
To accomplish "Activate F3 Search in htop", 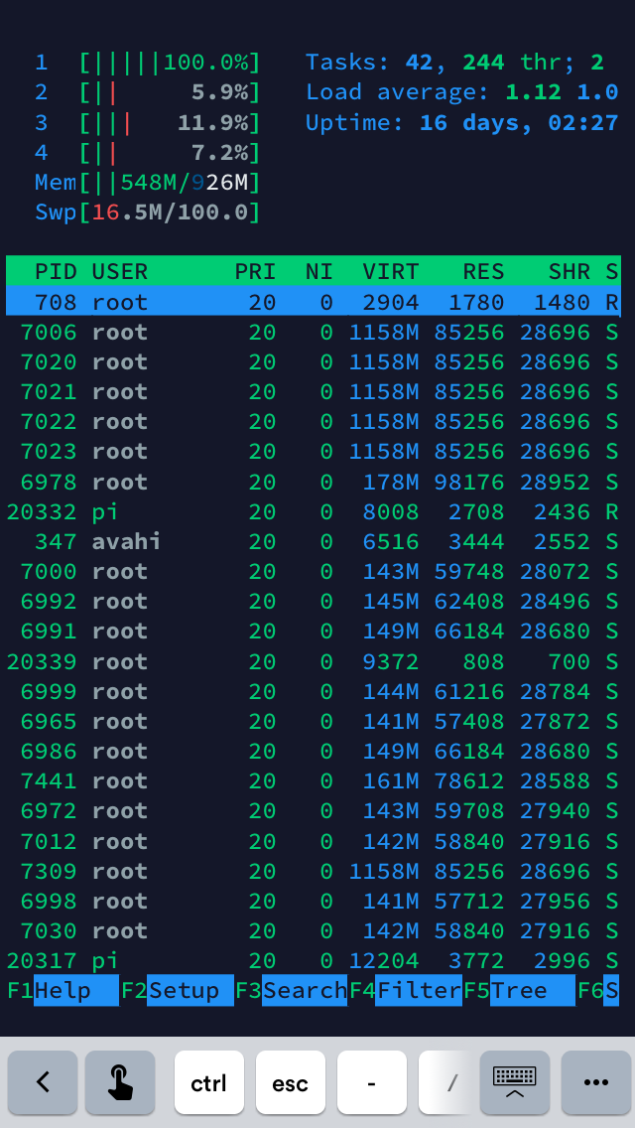I will 304,991.
